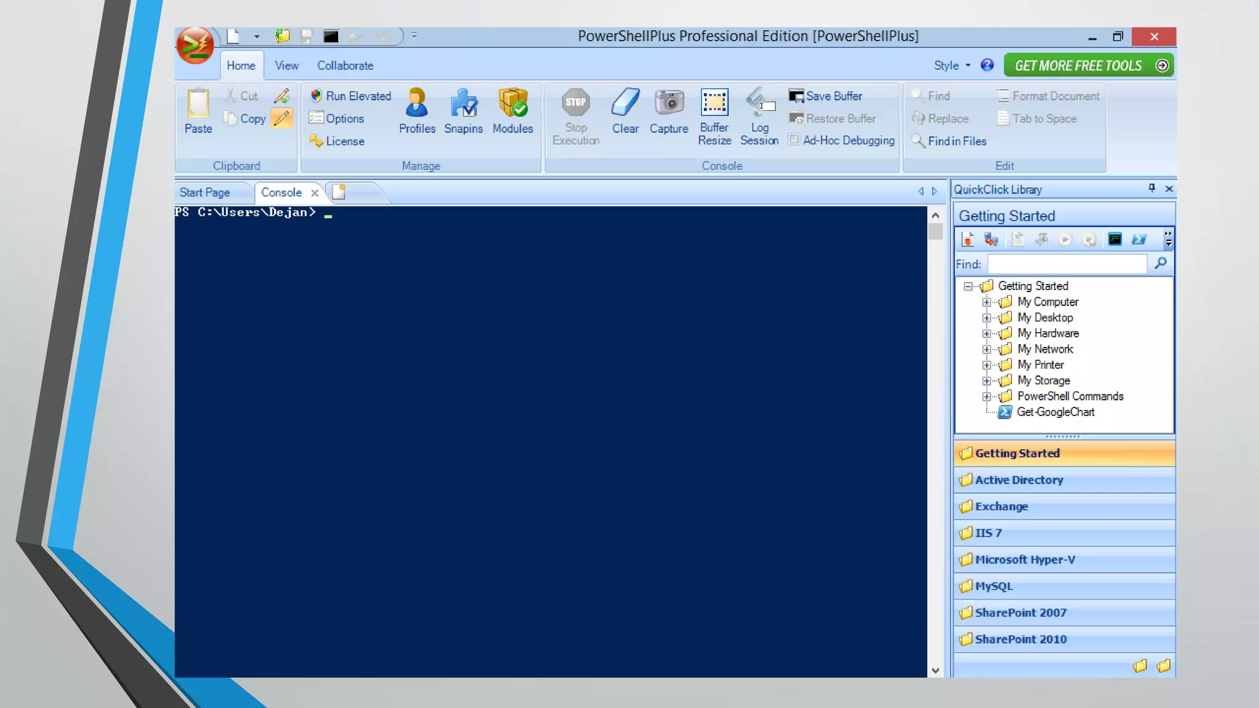
Task: Open the Profiles icon
Action: (417, 103)
